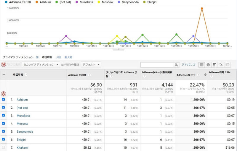Open the Moscow city link
The width and height of the screenshot is (237, 151).
coord(23,124)
